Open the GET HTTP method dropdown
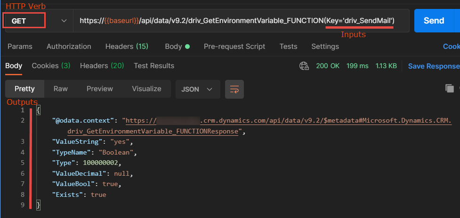 click(39, 21)
